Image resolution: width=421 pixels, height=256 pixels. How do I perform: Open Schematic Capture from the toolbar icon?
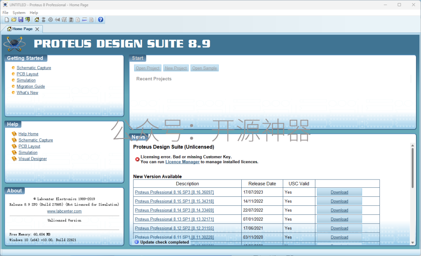pos(44,20)
